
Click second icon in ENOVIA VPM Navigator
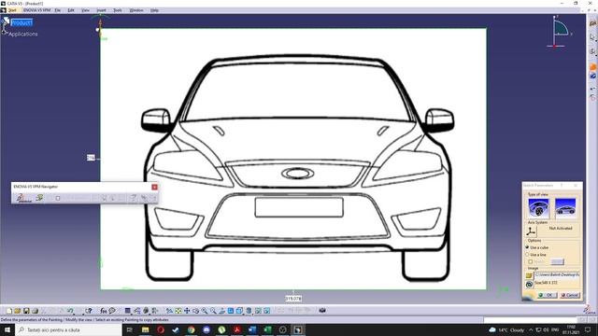click(39, 197)
